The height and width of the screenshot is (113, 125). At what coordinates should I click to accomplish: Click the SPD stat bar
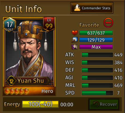click(x=97, y=93)
